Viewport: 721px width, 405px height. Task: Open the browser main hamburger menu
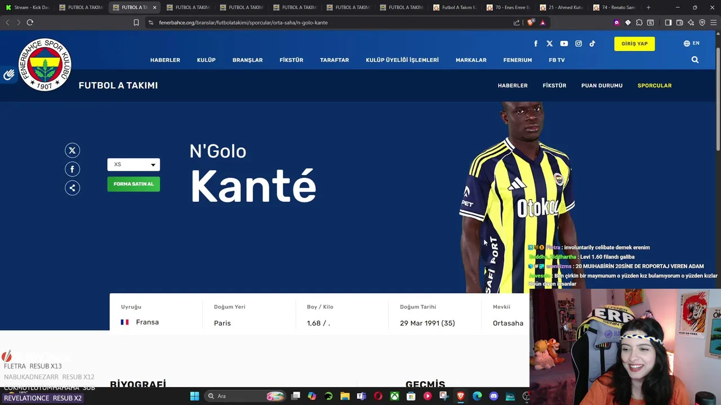coord(714,22)
